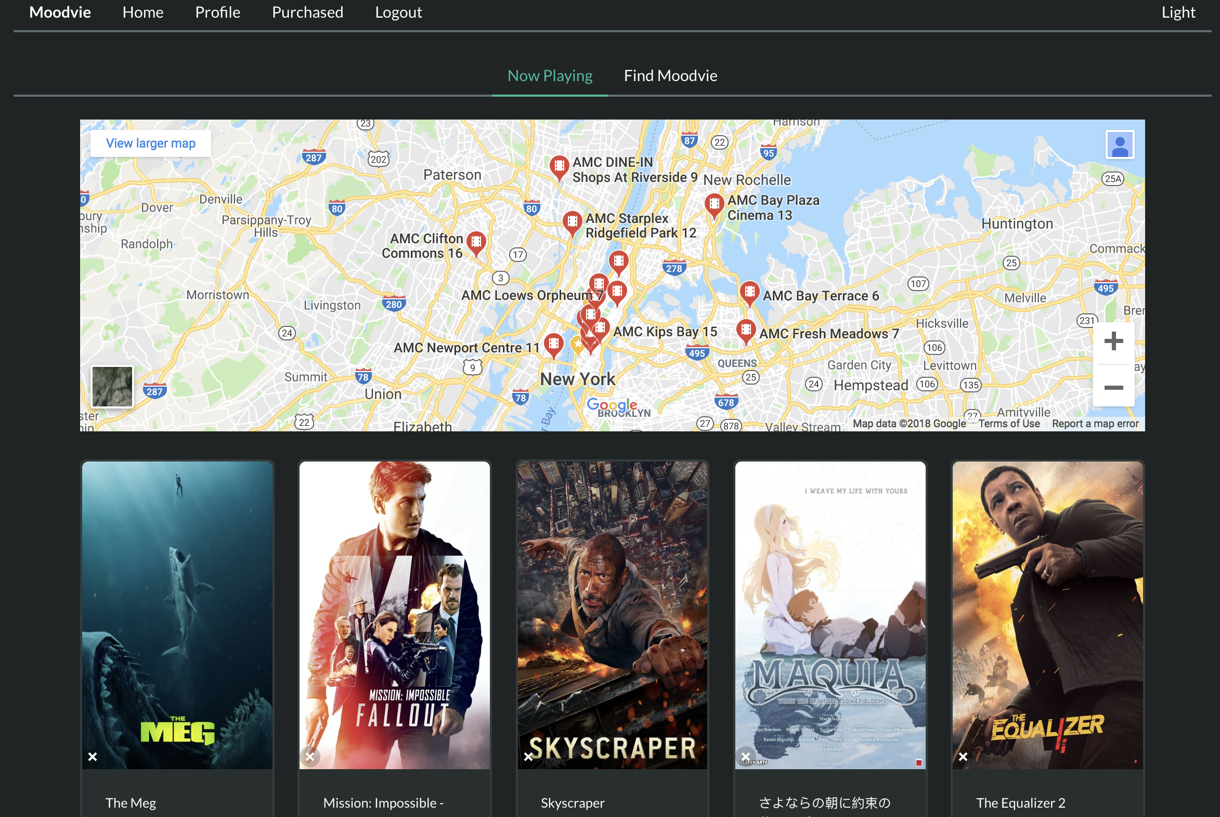Open The Meg movie poster
The height and width of the screenshot is (817, 1220).
[177, 615]
